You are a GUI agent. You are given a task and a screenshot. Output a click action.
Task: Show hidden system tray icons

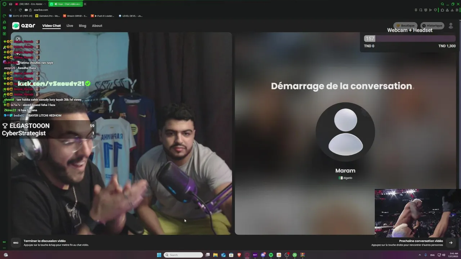coord(420,255)
